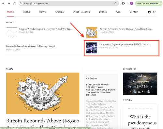Open the Ads nav item
163x129 pixels.
(x=118, y=12)
